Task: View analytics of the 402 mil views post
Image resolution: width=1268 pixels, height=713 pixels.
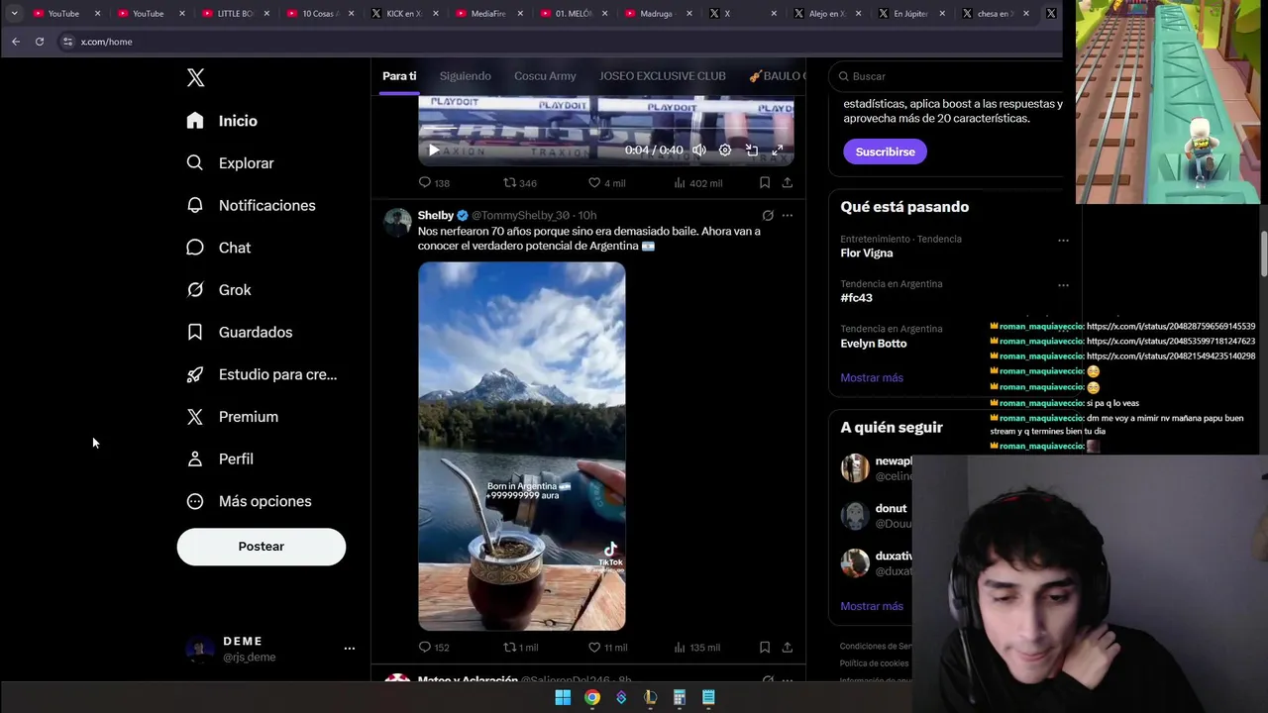Action: (x=697, y=183)
